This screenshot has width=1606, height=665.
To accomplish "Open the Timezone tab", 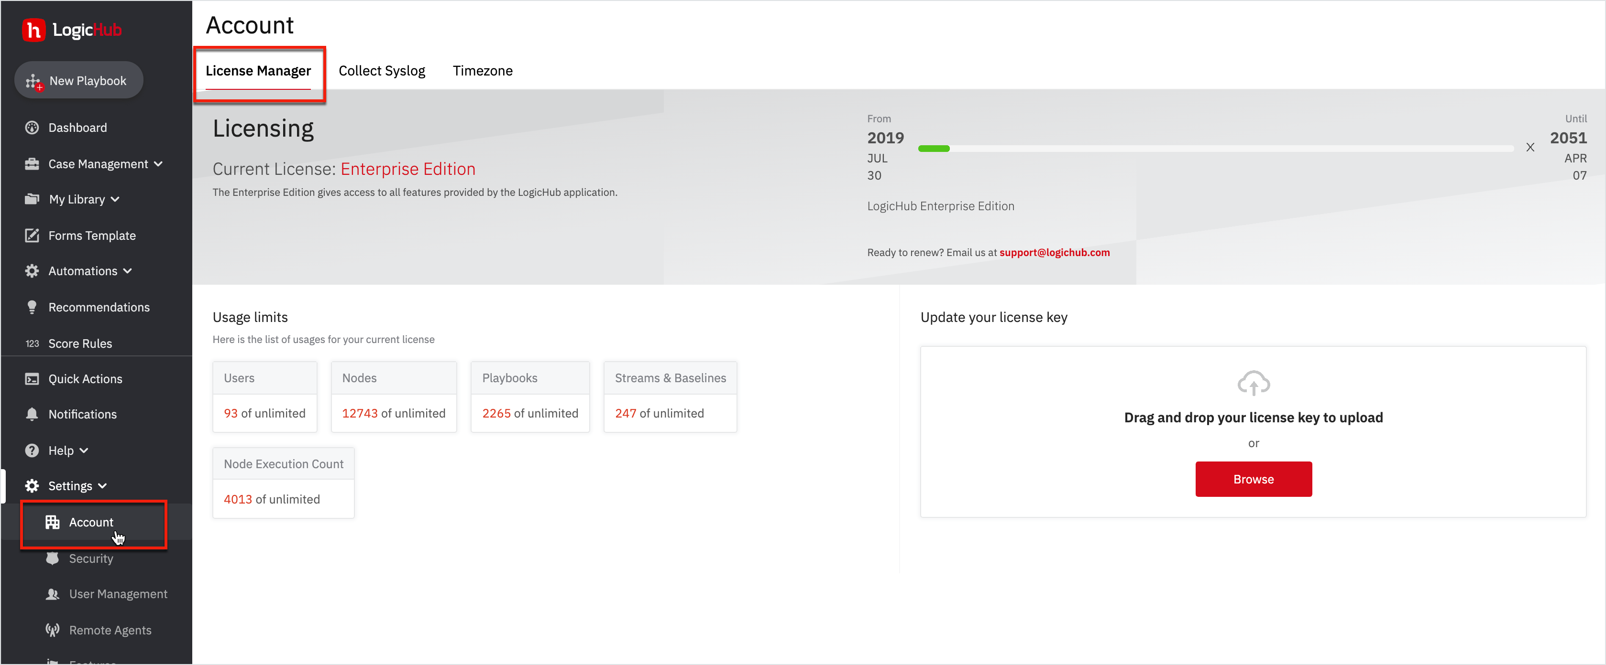I will point(483,70).
